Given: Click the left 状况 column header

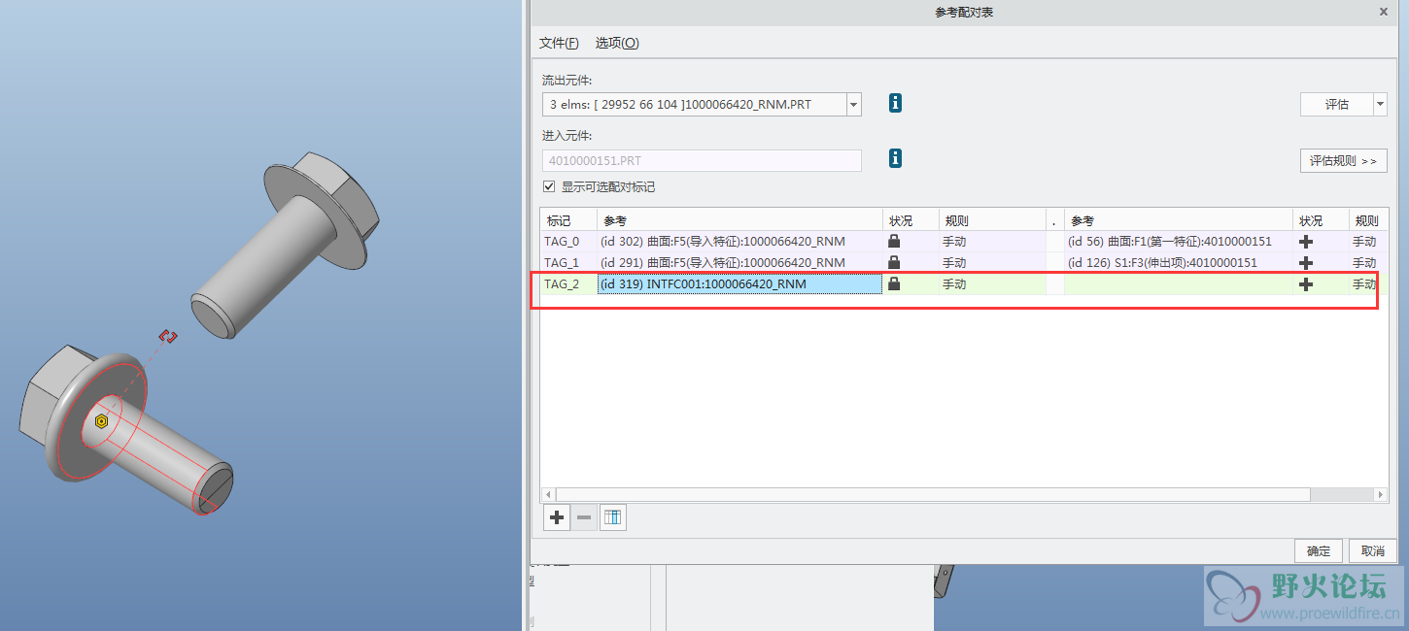Looking at the screenshot, I should 911,220.
